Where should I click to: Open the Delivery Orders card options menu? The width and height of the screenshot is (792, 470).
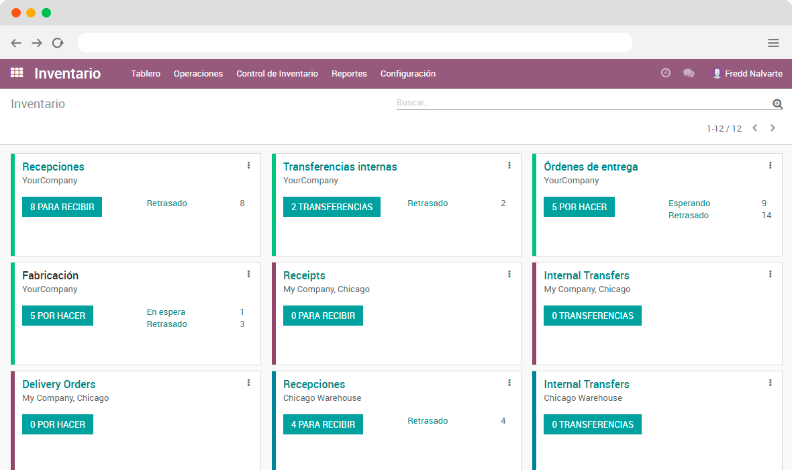pos(248,383)
